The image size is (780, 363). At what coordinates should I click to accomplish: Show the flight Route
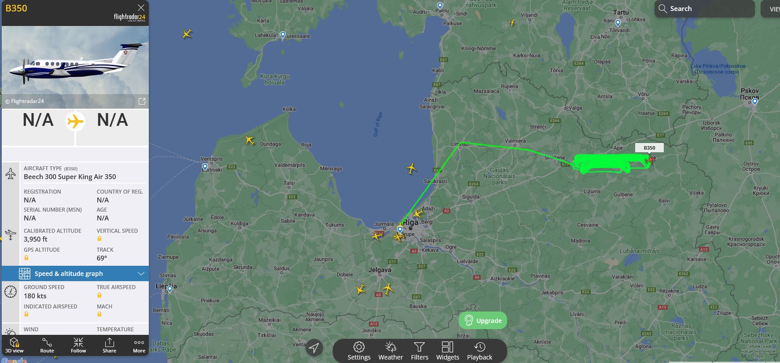click(47, 345)
